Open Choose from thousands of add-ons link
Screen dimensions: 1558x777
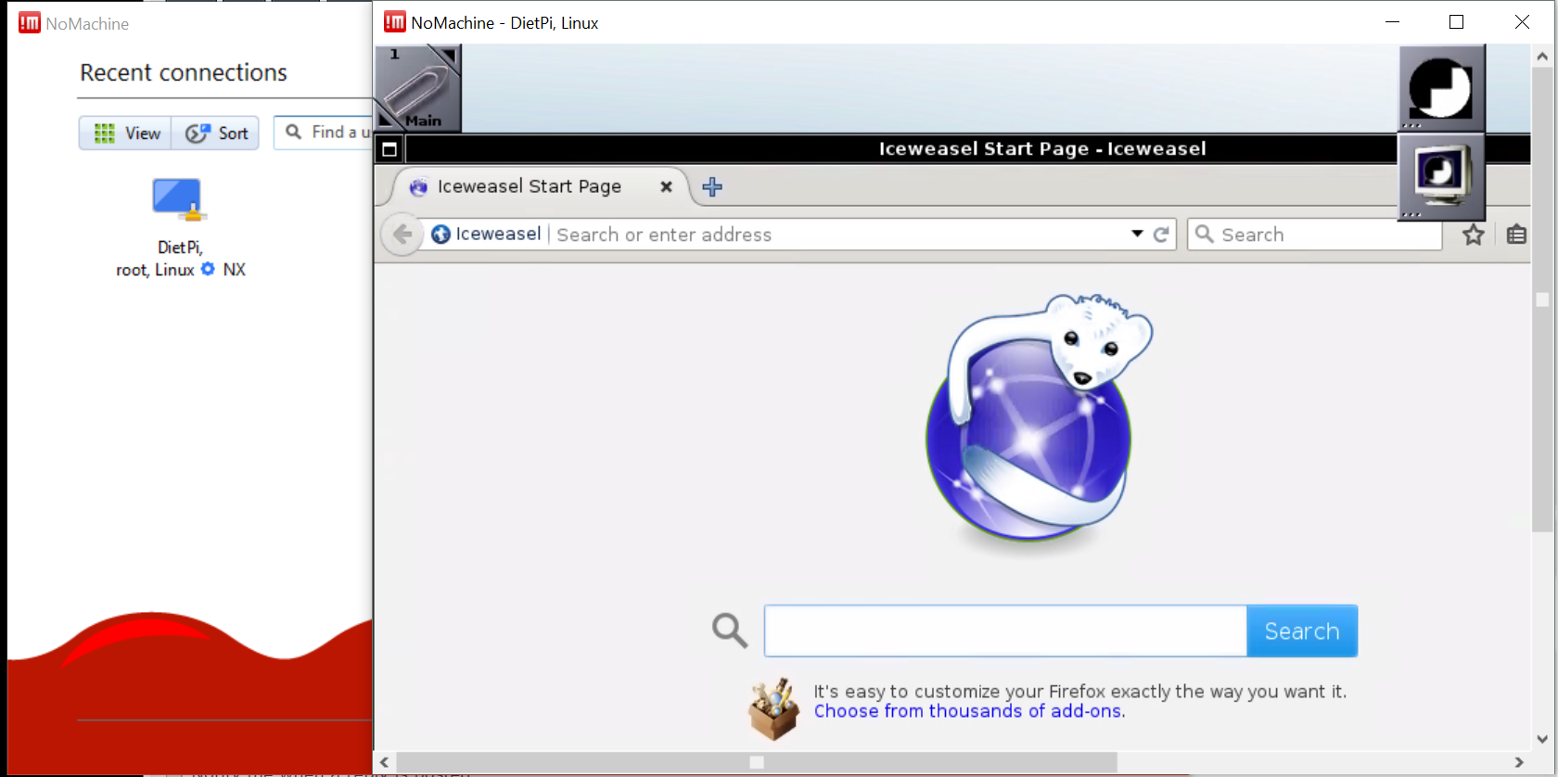pos(968,711)
